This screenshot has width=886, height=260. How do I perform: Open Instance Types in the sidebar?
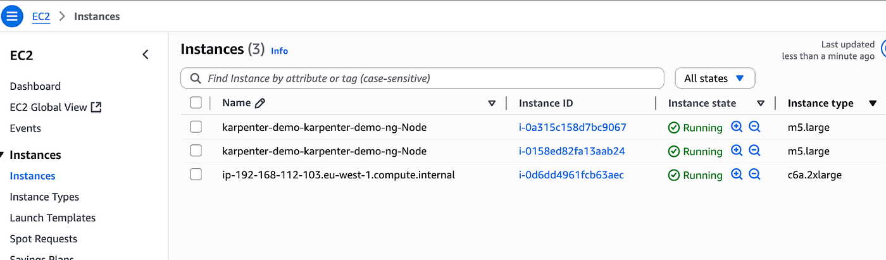44,197
